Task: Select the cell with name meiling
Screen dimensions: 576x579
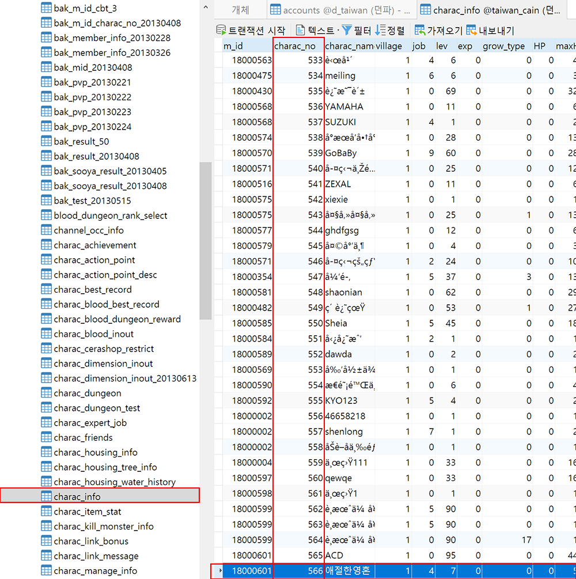Action: pyautogui.click(x=349, y=75)
